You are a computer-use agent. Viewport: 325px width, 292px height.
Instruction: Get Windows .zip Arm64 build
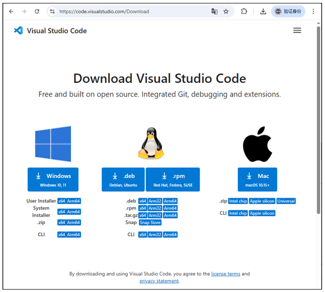point(74,222)
